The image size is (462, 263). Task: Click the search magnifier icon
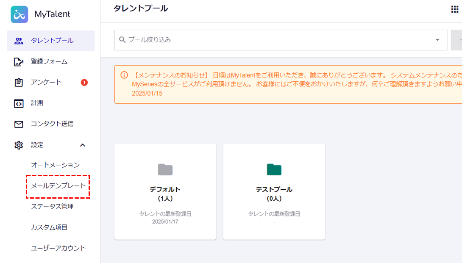point(122,40)
